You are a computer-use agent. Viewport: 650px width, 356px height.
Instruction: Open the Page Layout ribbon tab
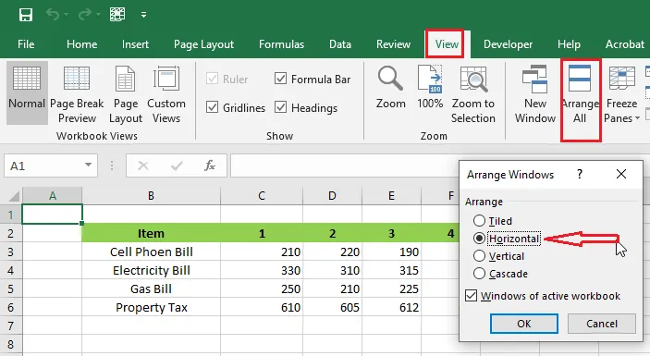203,44
